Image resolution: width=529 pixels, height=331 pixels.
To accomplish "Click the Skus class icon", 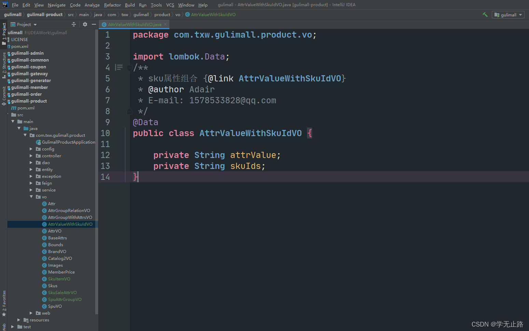I will (x=44, y=286).
